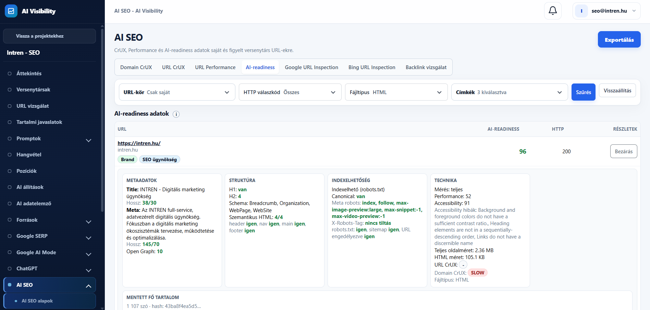Switch to the Domain CrUX tab
Image resolution: width=650 pixels, height=310 pixels.
pyautogui.click(x=136, y=67)
